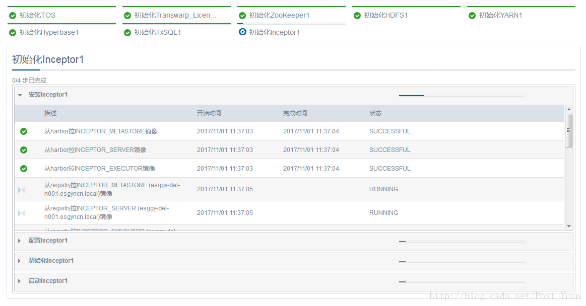Click SUCCESSFUL status on the INCEPTOR_SERVER harbor row

point(390,150)
